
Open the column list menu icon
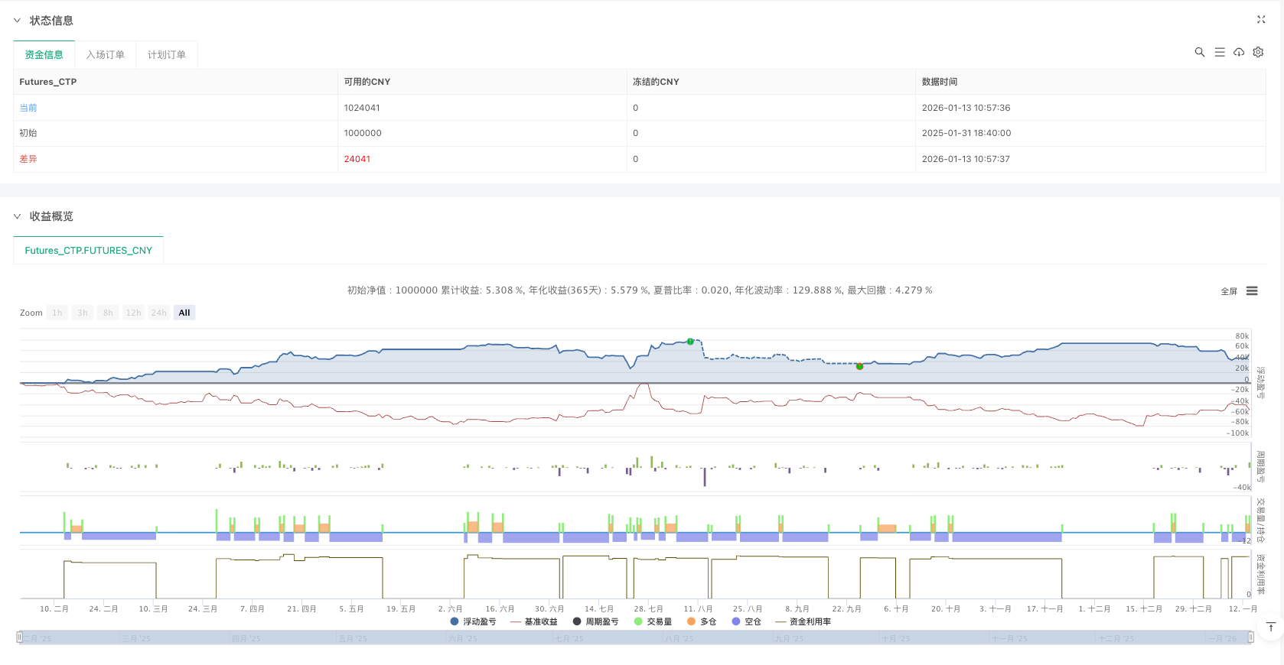click(x=1220, y=52)
